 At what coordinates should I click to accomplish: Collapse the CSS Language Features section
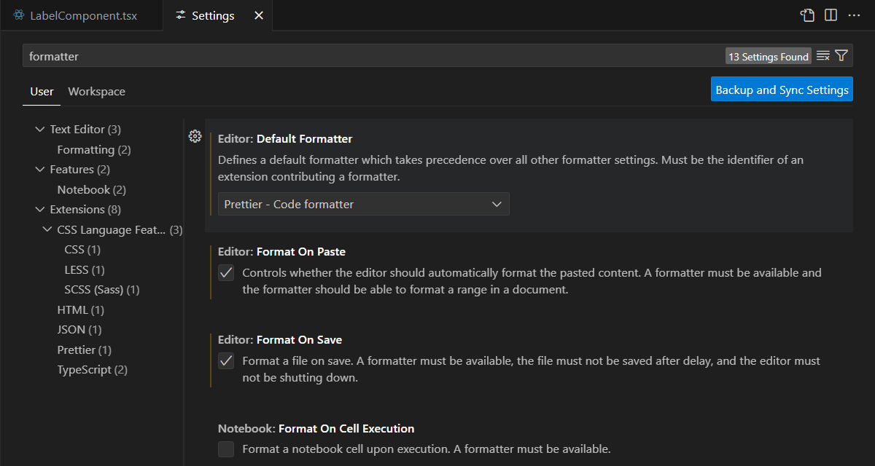pos(47,229)
